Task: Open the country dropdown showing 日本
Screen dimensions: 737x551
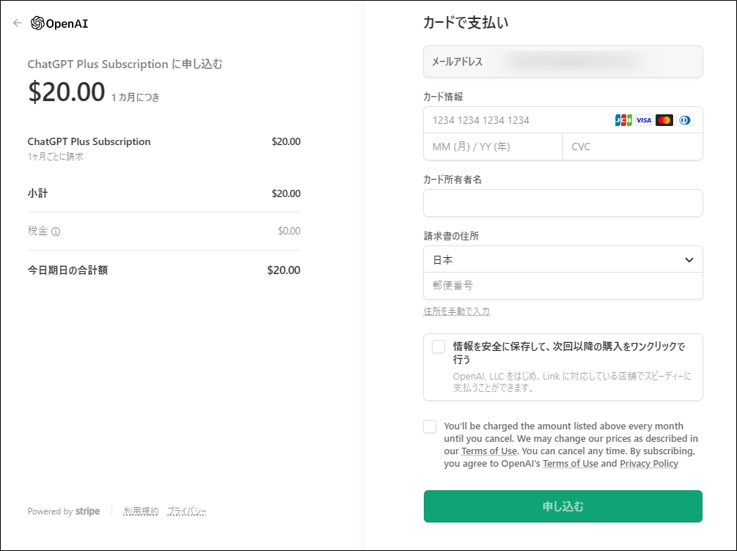Action: tap(562, 259)
